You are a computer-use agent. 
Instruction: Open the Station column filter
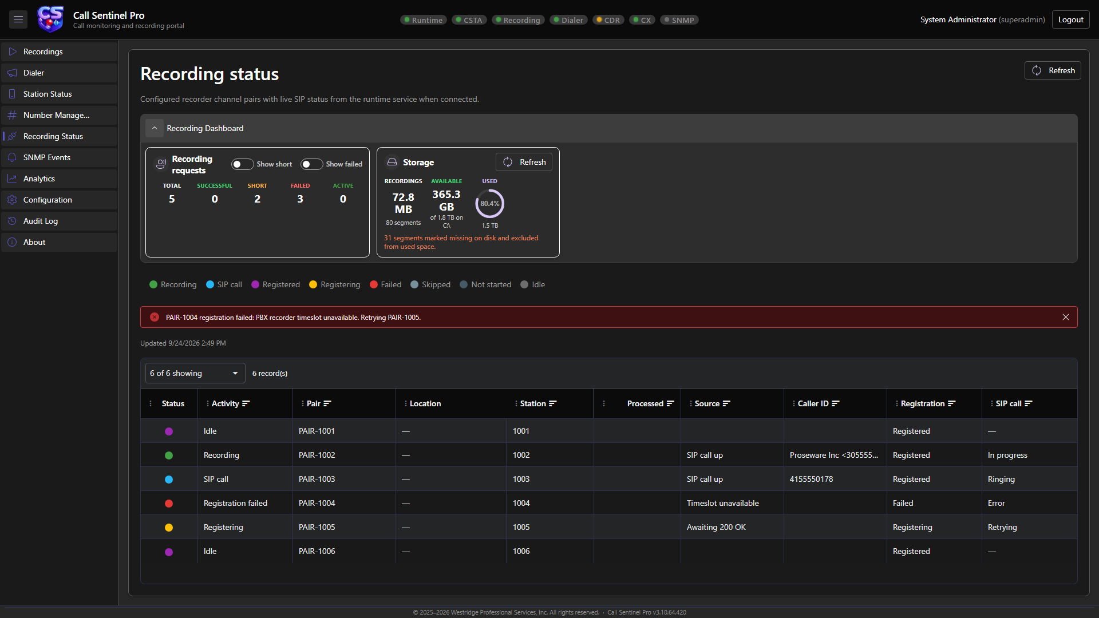pyautogui.click(x=553, y=403)
